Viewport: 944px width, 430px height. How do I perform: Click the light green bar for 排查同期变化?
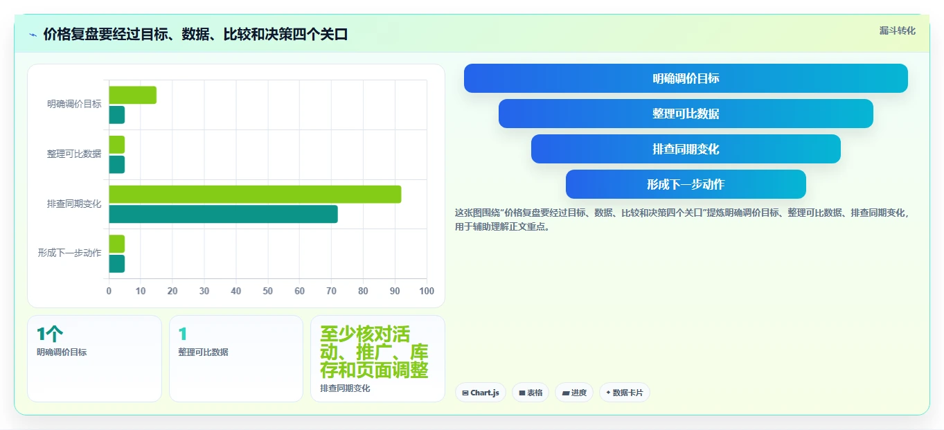point(255,195)
